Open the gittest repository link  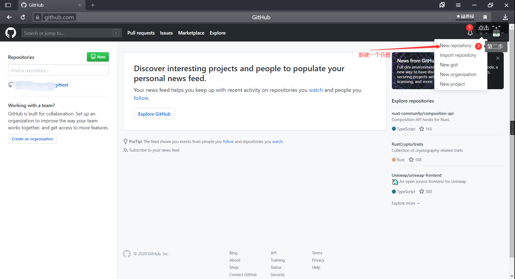click(62, 85)
